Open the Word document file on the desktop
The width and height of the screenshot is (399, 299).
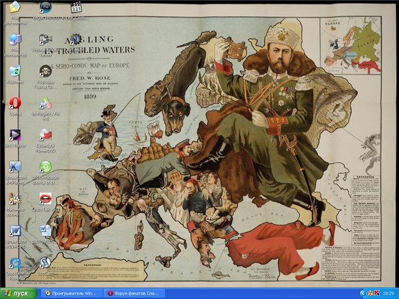[46, 231]
